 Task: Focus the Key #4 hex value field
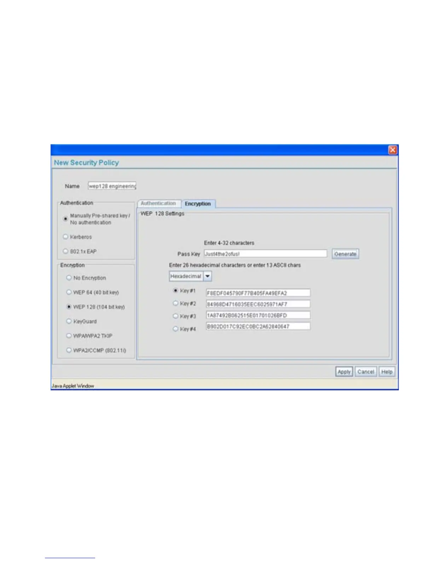[258, 326]
